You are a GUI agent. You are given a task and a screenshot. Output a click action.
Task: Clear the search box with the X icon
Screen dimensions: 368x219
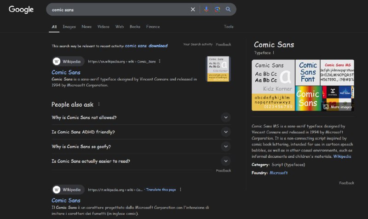coord(193,9)
